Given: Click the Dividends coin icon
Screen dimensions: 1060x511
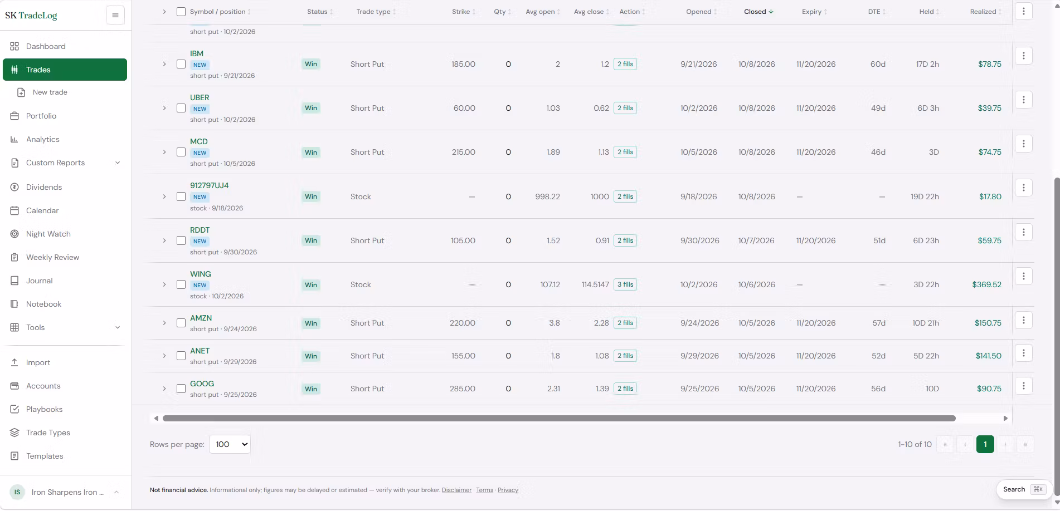Looking at the screenshot, I should [14, 187].
